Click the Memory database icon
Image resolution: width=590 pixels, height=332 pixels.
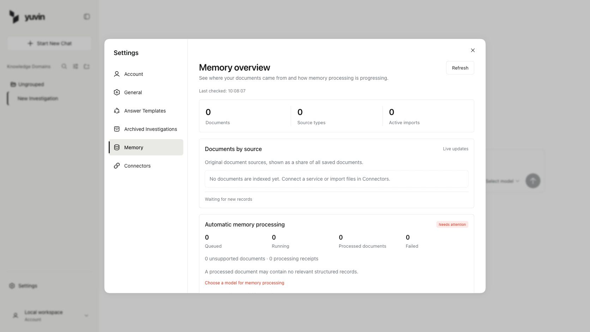(117, 147)
